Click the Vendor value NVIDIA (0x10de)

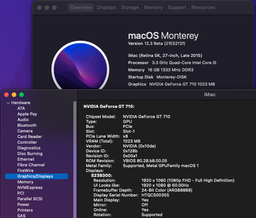click(139, 146)
